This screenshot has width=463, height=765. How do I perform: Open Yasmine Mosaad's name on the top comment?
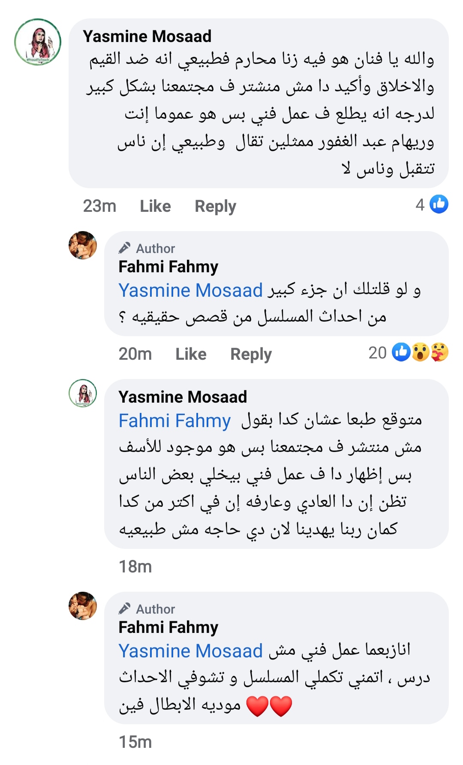(147, 36)
